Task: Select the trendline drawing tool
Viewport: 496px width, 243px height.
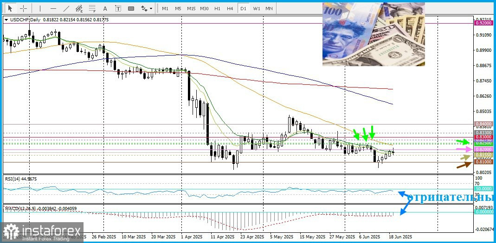Action: pos(66,8)
